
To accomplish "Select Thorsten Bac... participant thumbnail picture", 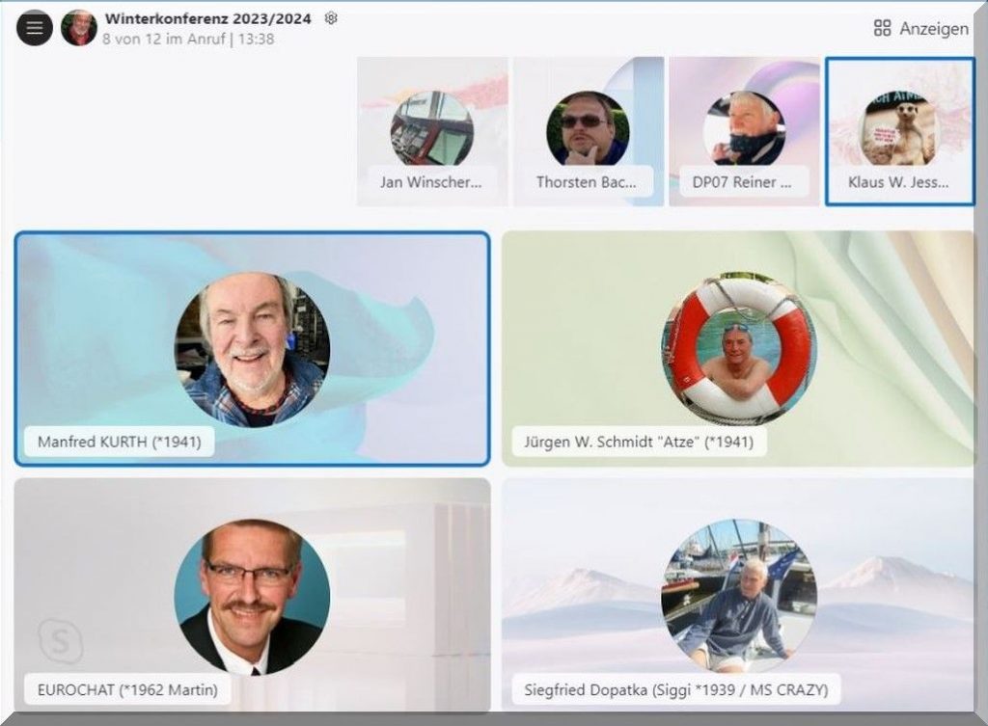I will point(588,128).
